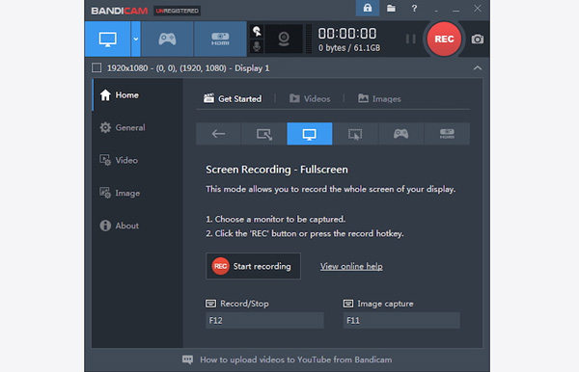Open the Home sidebar section
This screenshot has width=579, height=372.
point(137,95)
